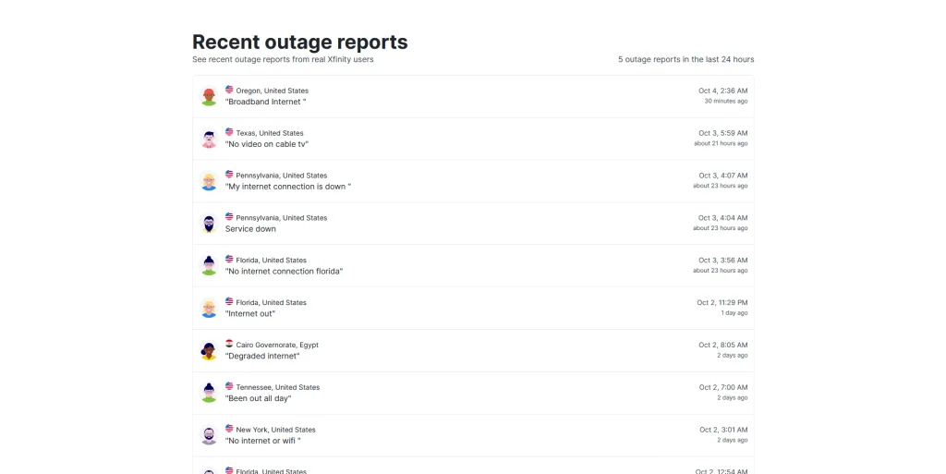The width and height of the screenshot is (946, 474).
Task: Click the flag above "No internet connection florida"
Action: point(229,259)
